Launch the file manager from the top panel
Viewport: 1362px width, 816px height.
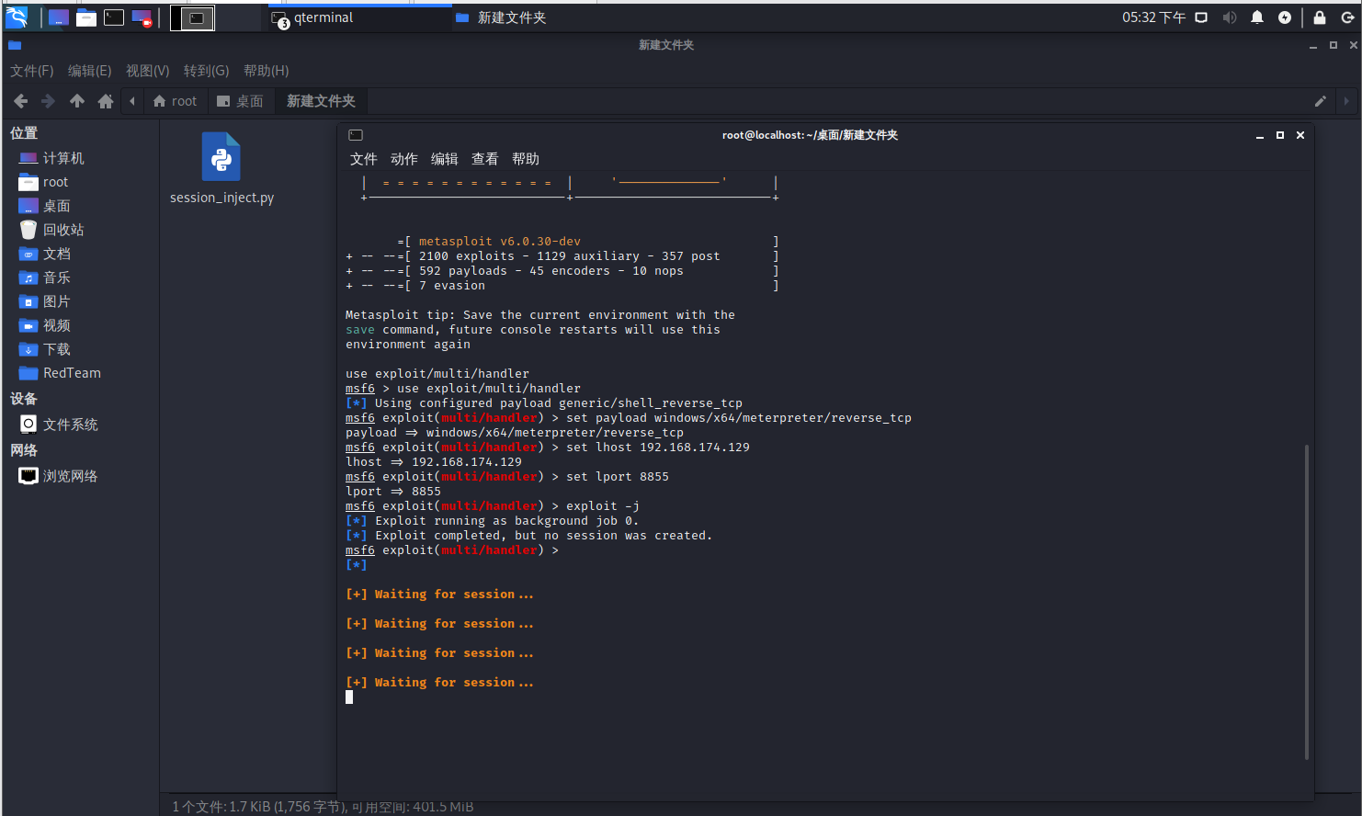pyautogui.click(x=86, y=17)
